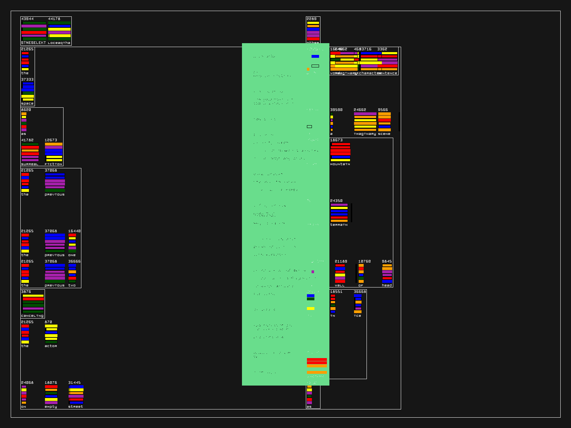Select the 'terrain' token label
Viewport: 571px width, 428px height.
[x=339, y=225]
